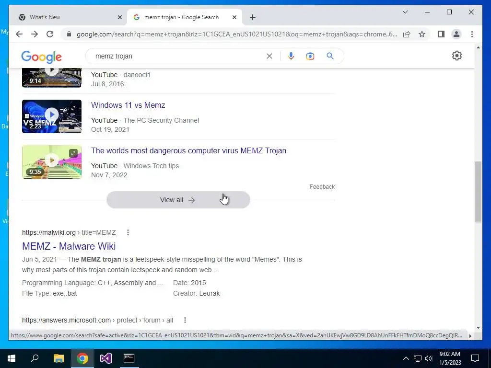Open Google quick settings gear
This screenshot has height=368, width=491.
click(x=457, y=56)
